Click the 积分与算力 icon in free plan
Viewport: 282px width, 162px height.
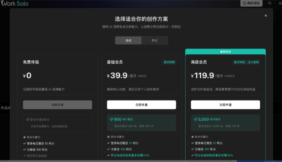(25, 137)
